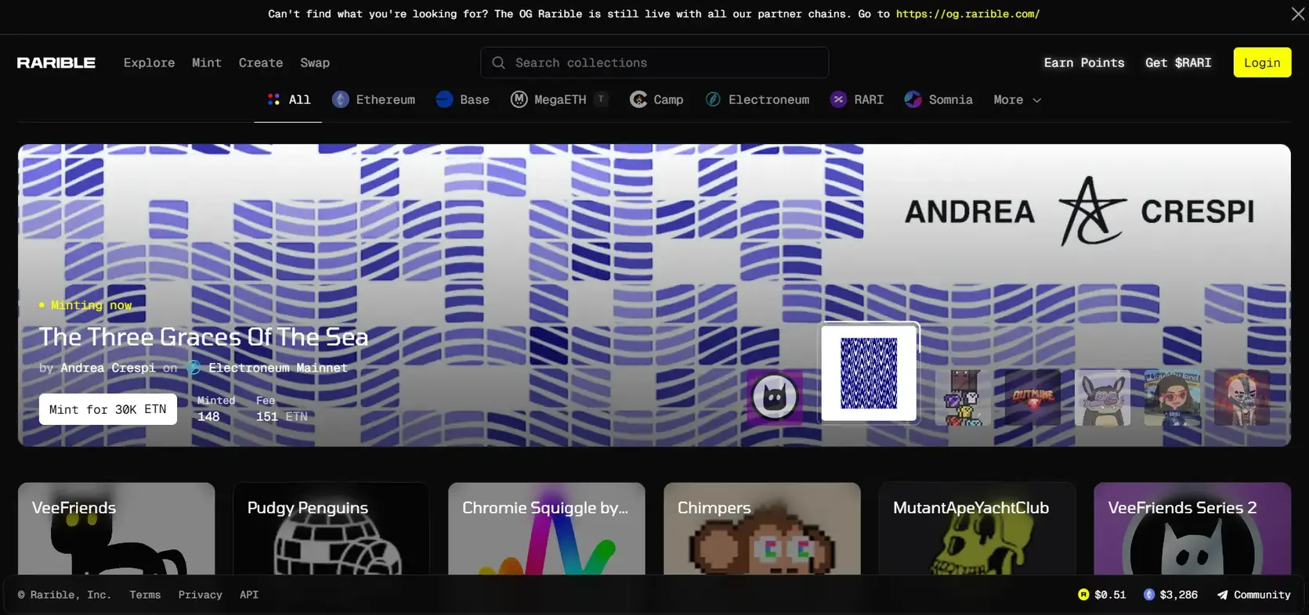The height and width of the screenshot is (615, 1309).
Task: Click the Electroneum Mainnet logo in banner
Action: pos(193,368)
